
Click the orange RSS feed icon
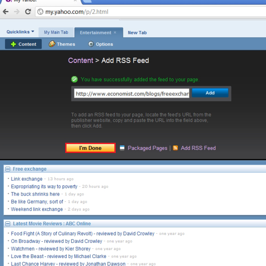point(175,148)
